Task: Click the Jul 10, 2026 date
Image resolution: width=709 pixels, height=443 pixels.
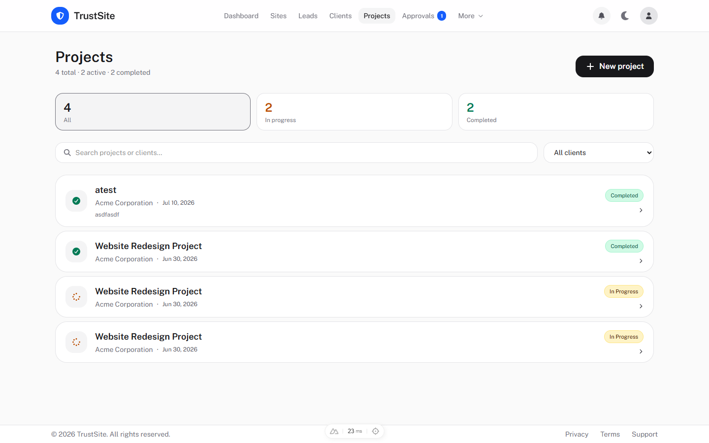Action: tap(178, 203)
